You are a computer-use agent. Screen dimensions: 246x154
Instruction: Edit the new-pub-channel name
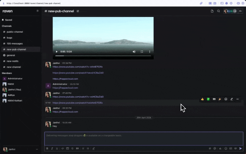(78, 11)
